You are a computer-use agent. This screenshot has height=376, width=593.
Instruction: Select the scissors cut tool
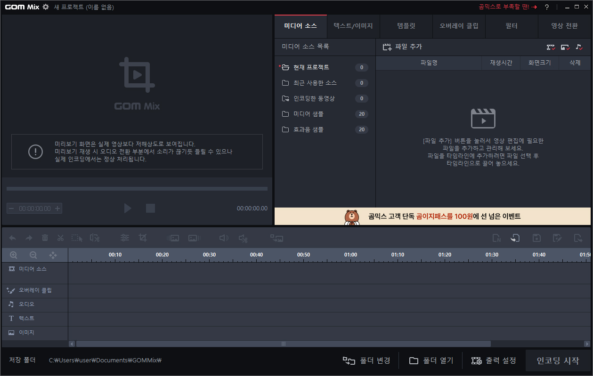60,238
